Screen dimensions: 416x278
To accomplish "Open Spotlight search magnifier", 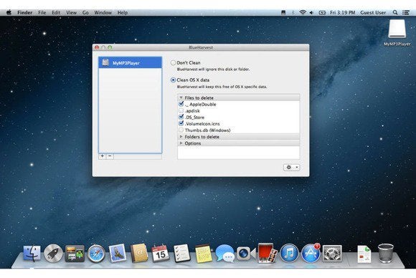I will (x=395, y=12).
